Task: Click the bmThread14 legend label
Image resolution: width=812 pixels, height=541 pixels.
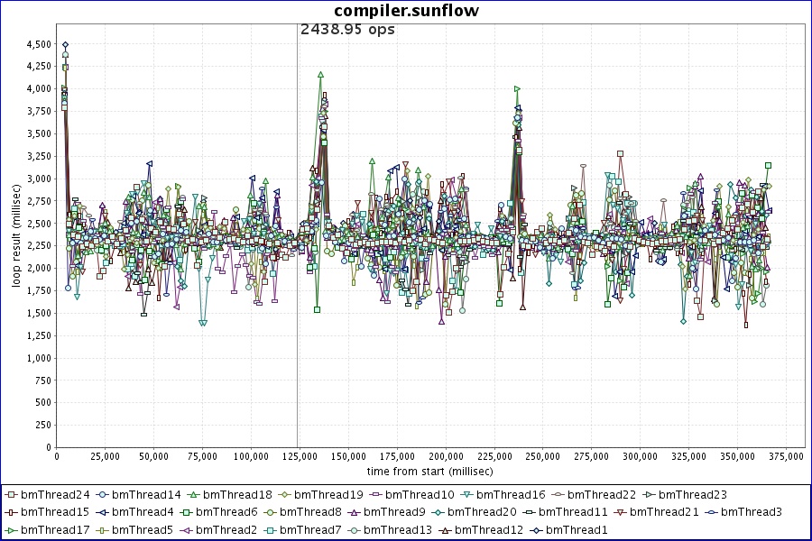Action: [x=146, y=495]
